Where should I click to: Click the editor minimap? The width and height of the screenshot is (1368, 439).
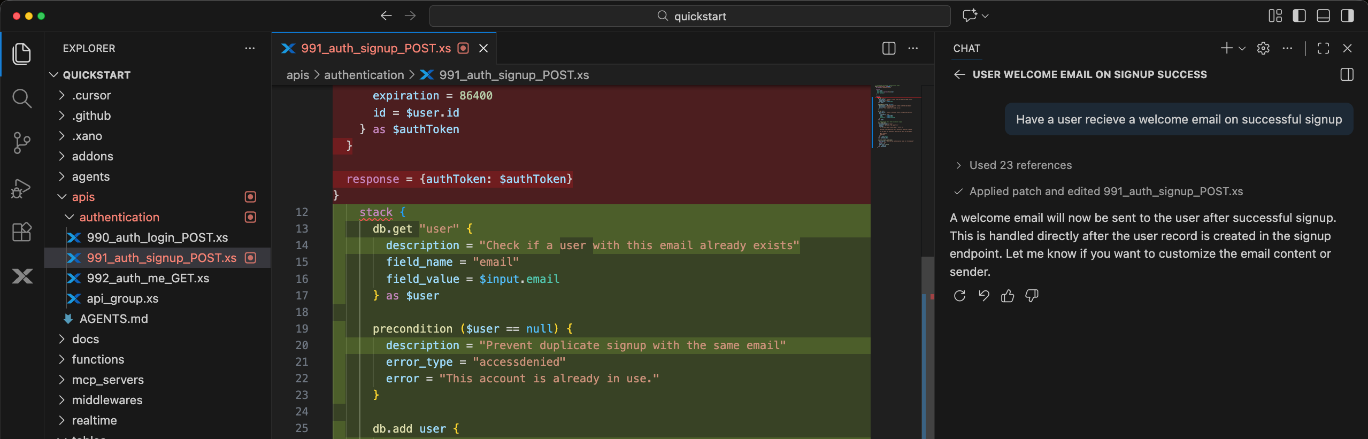896,116
